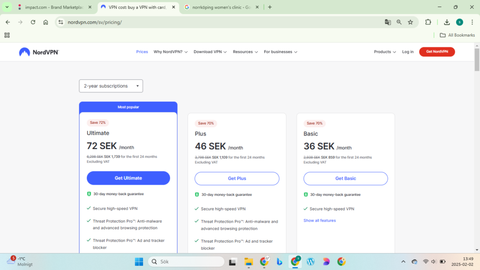
Task: Click the Save 72% badge
Action: (97, 122)
